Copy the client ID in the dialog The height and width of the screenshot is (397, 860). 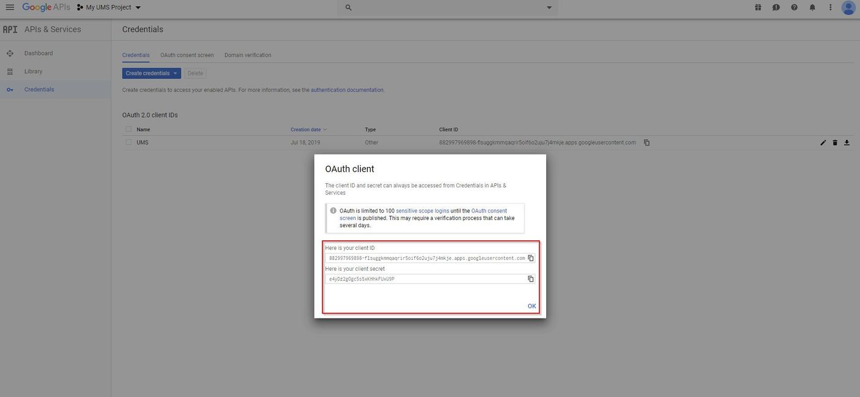(531, 258)
